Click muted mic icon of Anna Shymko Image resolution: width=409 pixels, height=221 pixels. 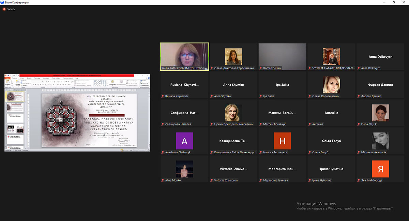coord(212,96)
